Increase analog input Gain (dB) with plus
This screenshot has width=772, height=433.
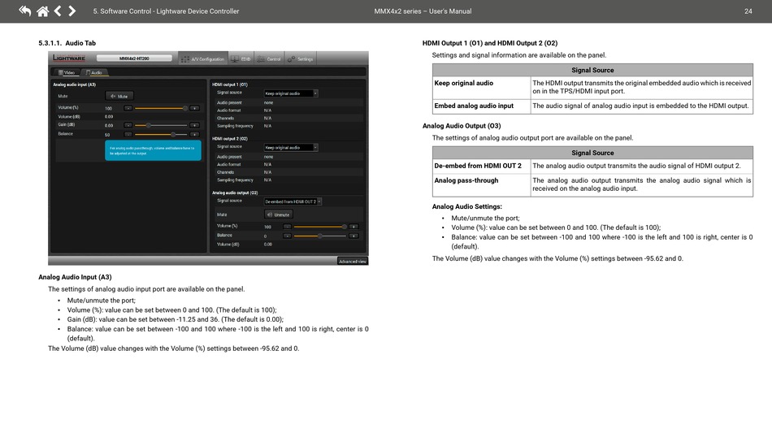(194, 125)
